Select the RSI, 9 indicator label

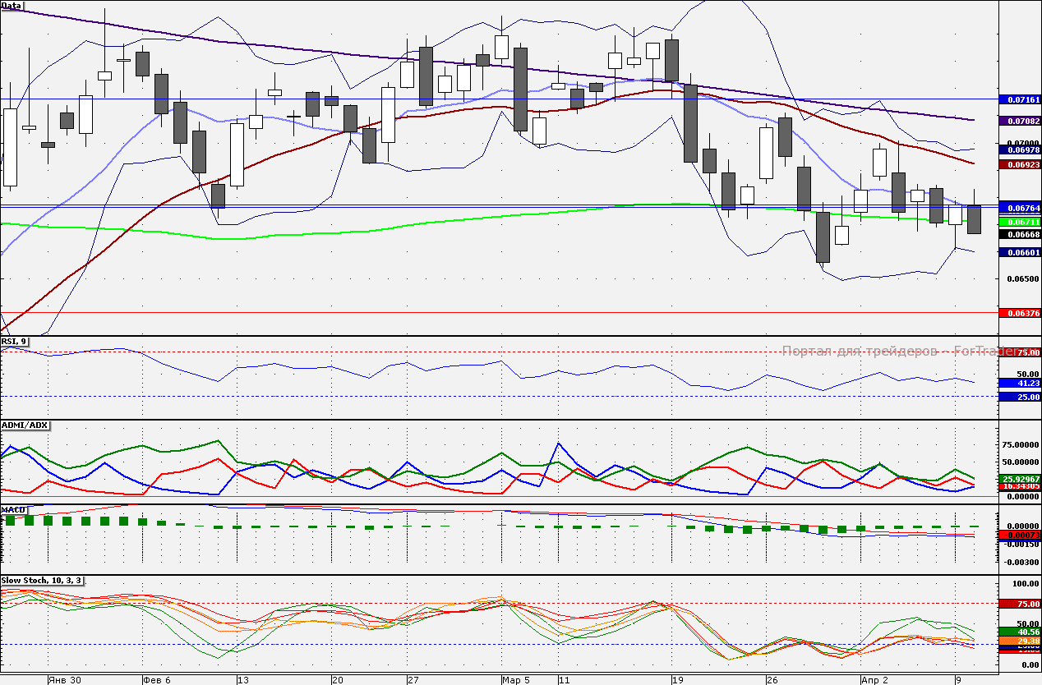[15, 341]
